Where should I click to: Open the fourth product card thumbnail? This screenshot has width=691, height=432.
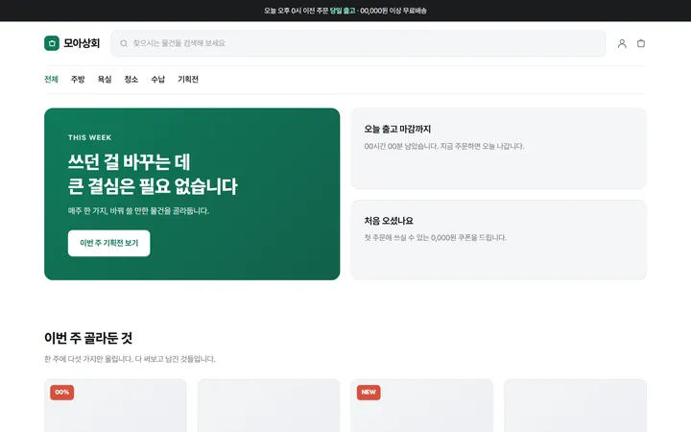[575, 405]
